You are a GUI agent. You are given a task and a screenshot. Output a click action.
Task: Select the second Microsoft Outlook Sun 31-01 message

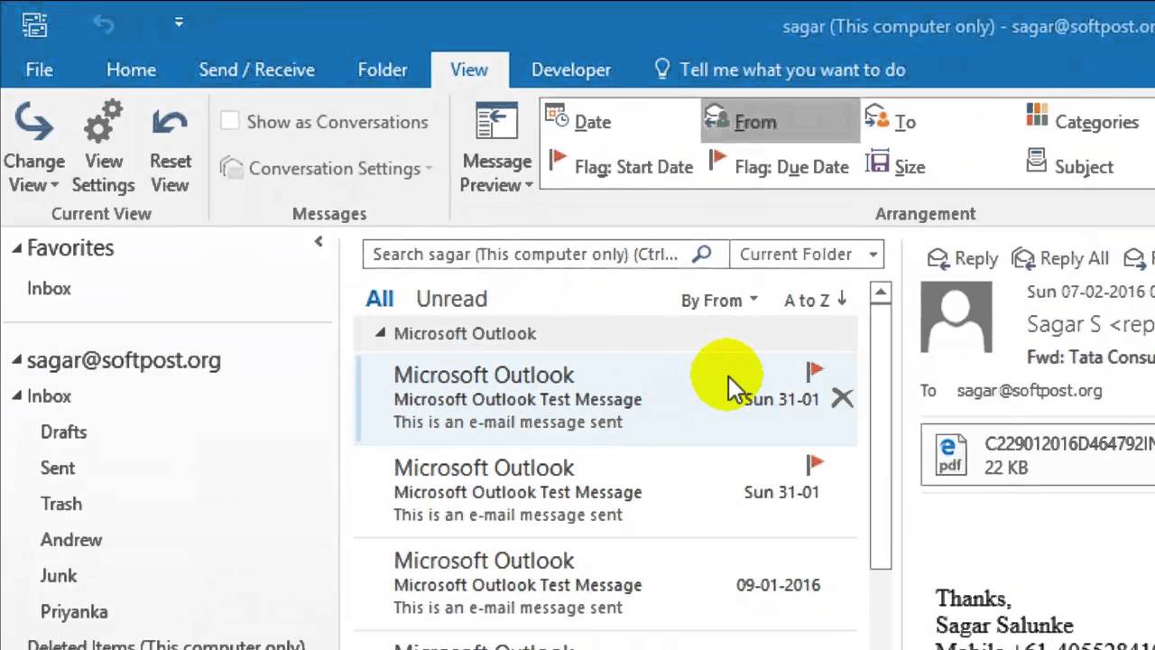tap(606, 492)
